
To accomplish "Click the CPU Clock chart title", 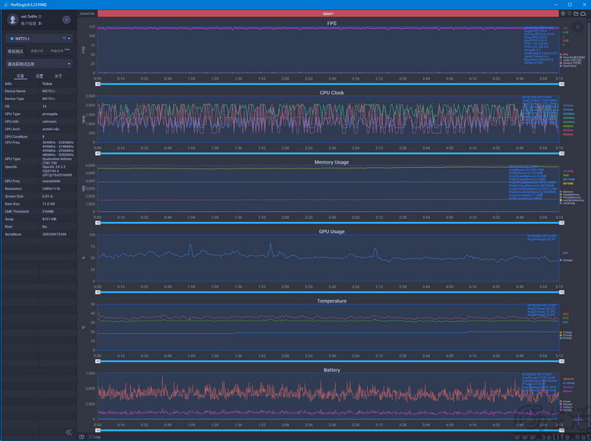I will [x=332, y=93].
